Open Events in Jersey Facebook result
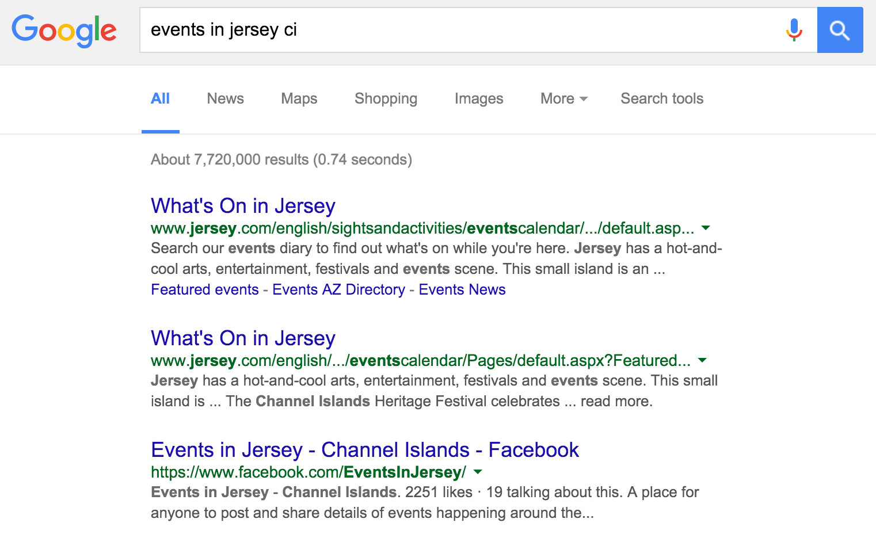The width and height of the screenshot is (876, 534). tap(364, 450)
